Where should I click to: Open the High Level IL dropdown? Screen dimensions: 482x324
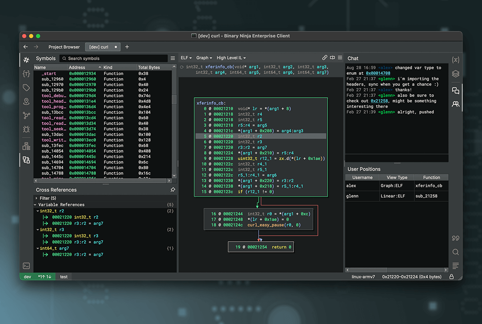(x=231, y=58)
